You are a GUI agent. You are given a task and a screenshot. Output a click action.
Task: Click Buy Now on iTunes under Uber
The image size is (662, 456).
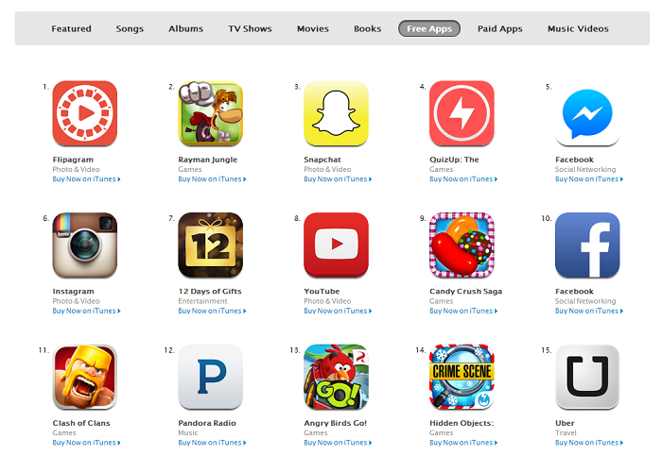click(589, 443)
